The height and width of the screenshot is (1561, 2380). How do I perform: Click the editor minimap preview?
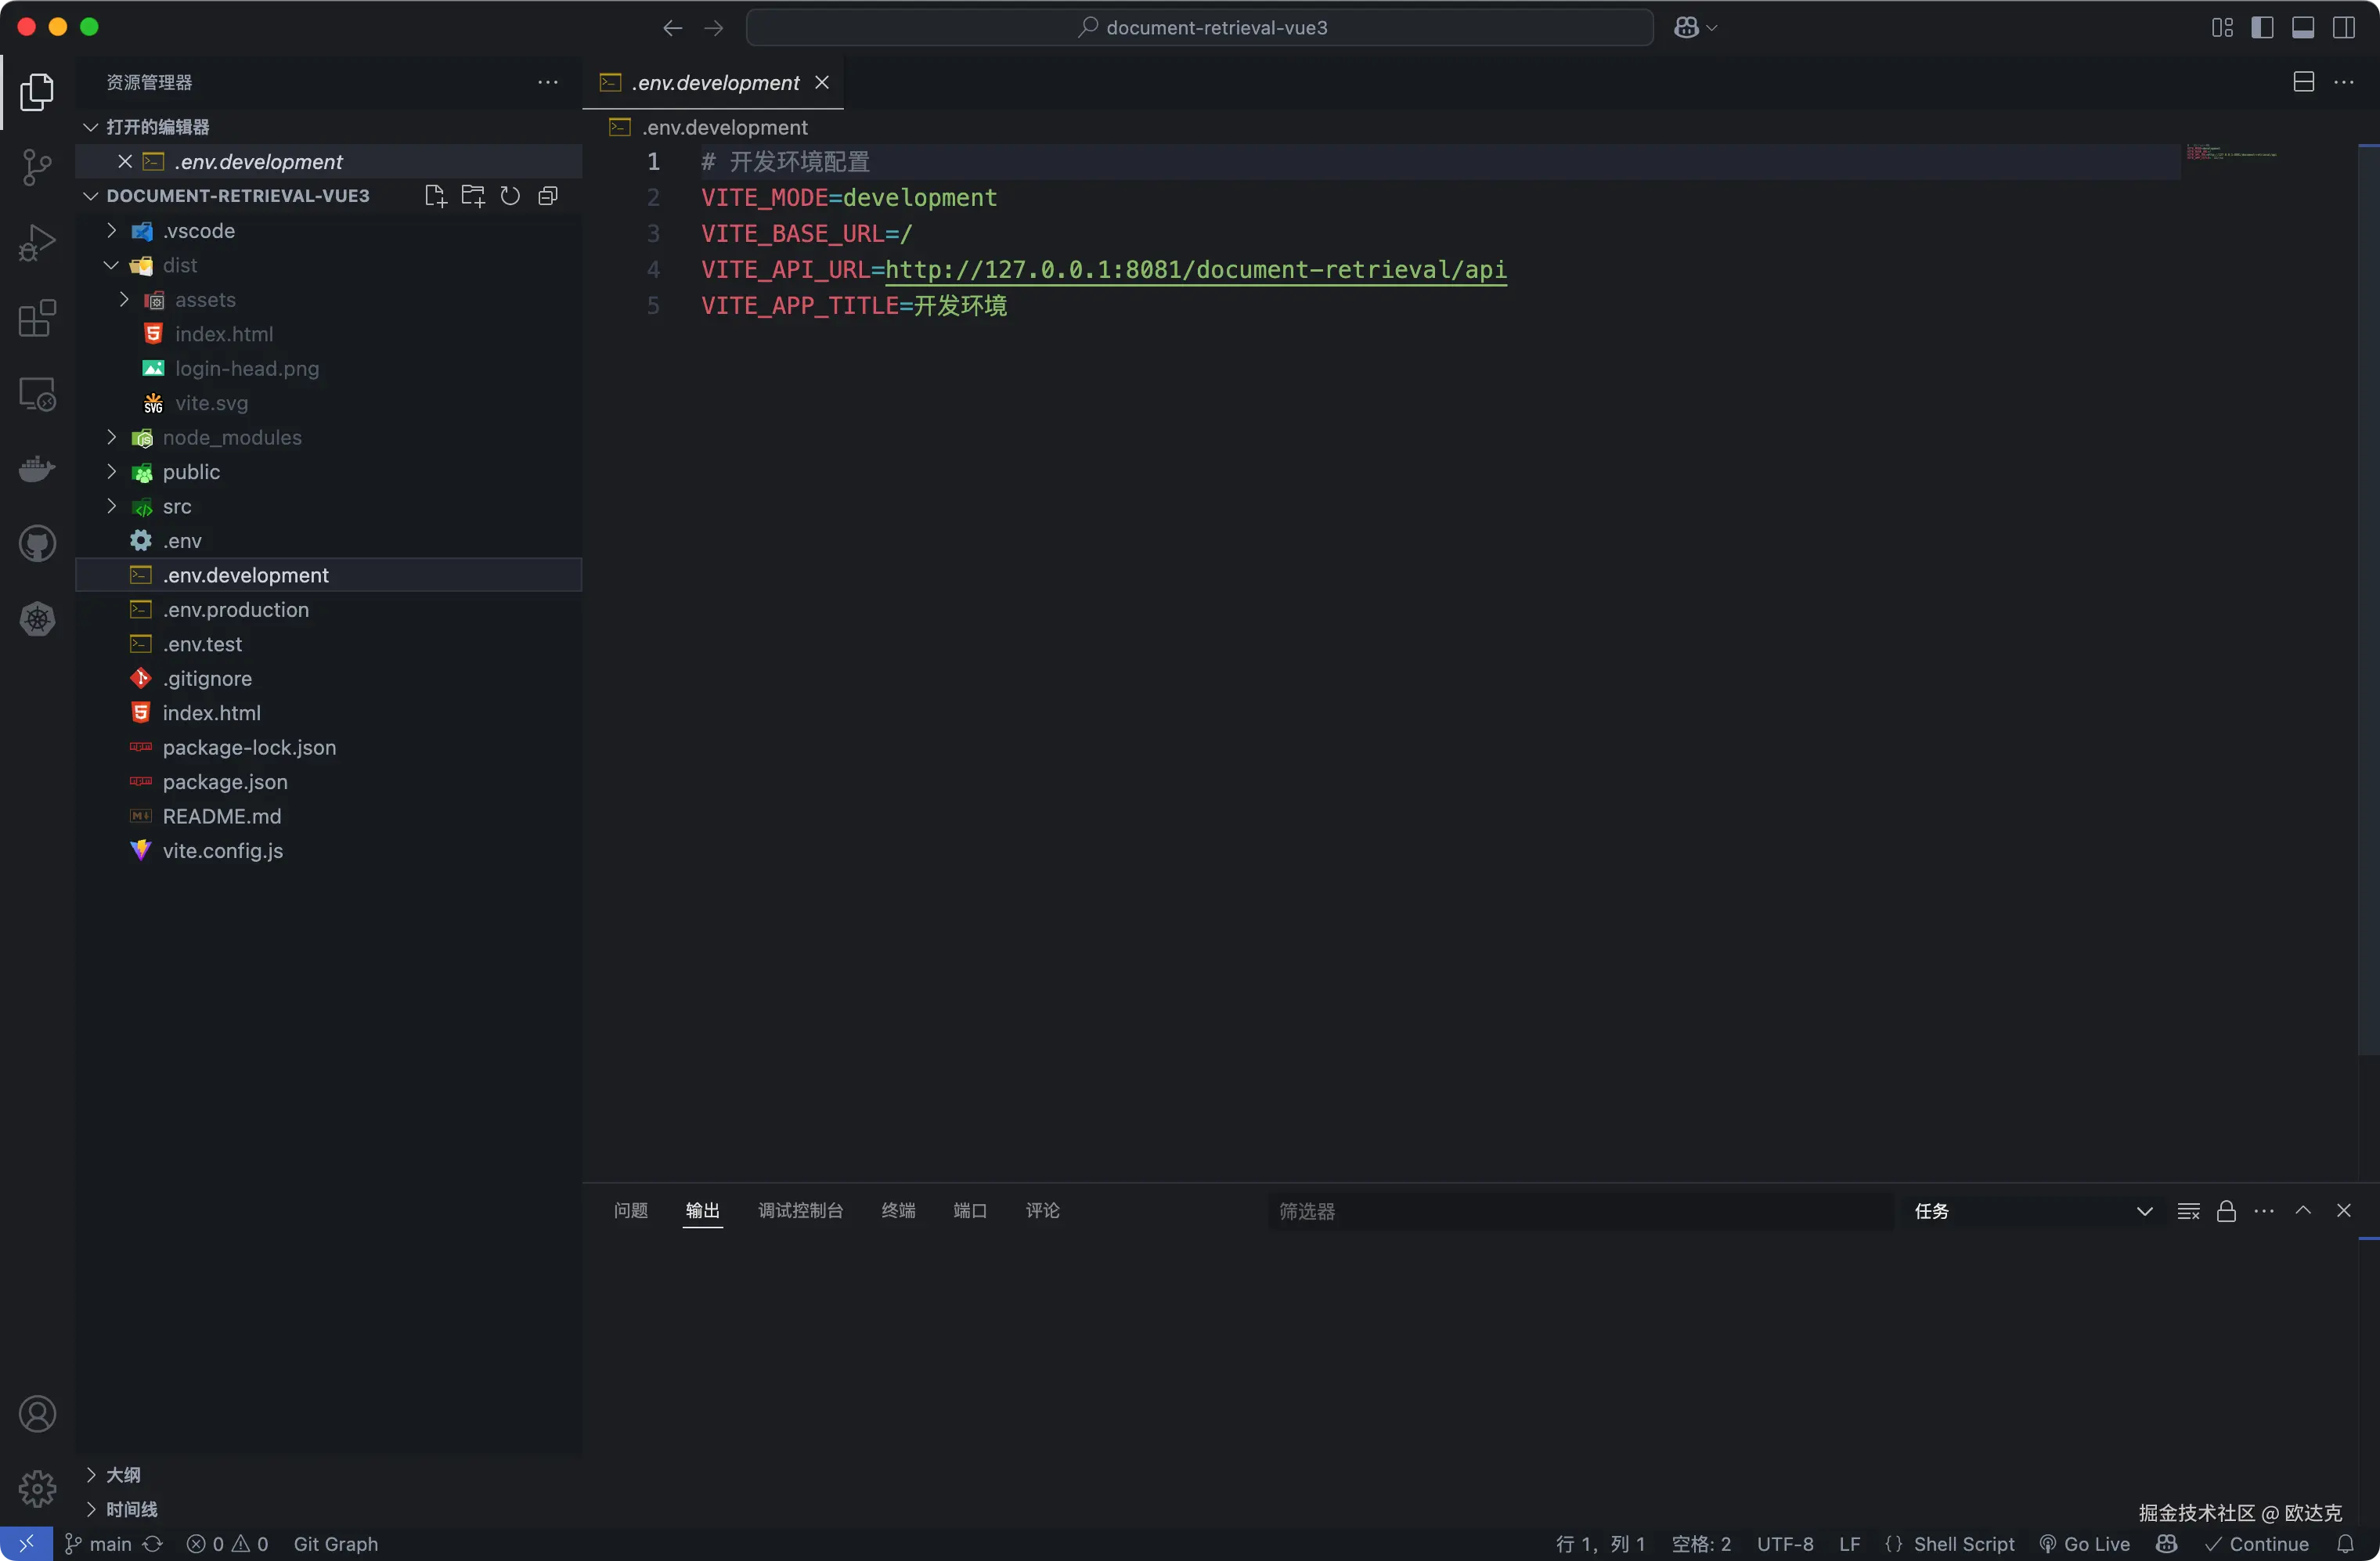pyautogui.click(x=2231, y=153)
